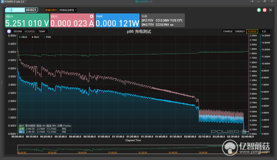Toggle IBUS series in chart legend
The width and height of the screenshot is (277, 160).
(x=35, y=37)
